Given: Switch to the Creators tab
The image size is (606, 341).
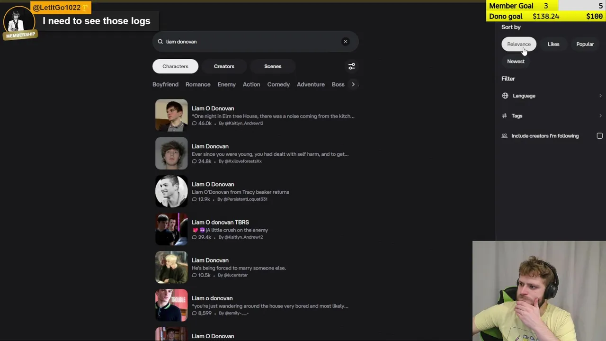Looking at the screenshot, I should pos(224,66).
